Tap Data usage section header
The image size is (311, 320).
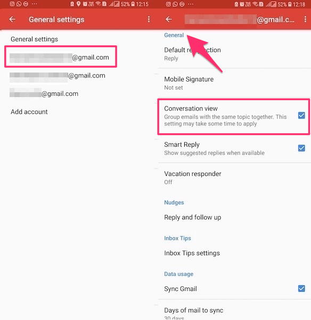(179, 274)
